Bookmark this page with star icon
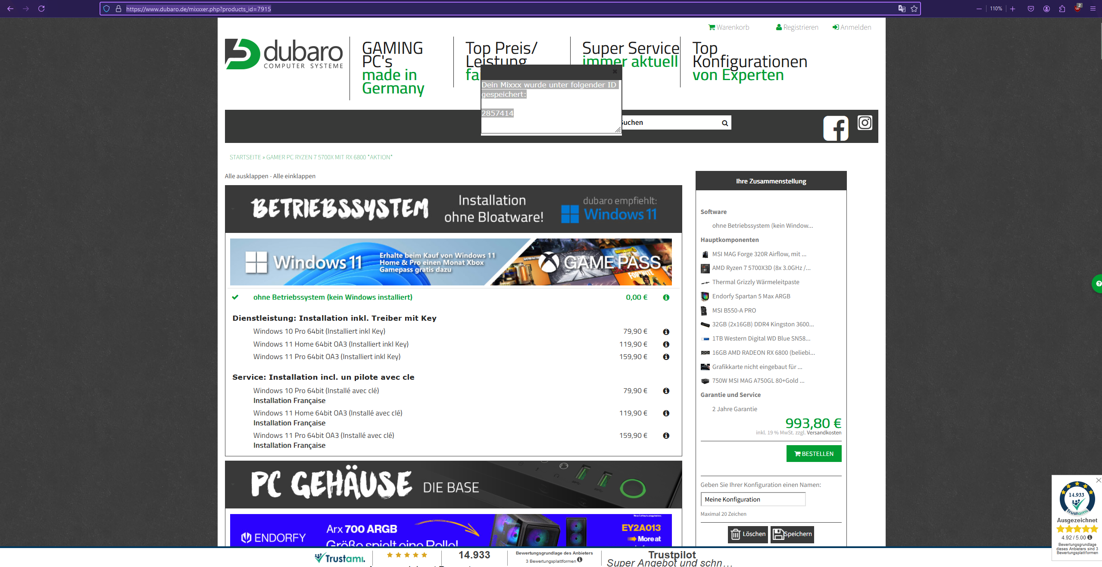Screen dimensions: 1102x567 914,9
